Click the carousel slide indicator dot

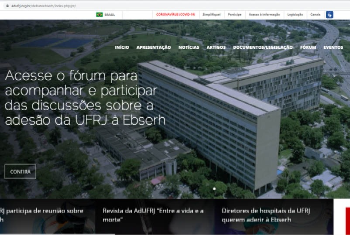click(x=214, y=189)
